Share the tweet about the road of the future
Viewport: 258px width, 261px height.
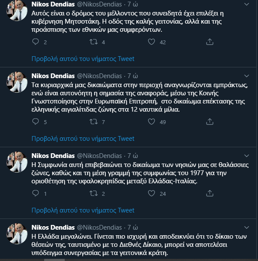[x=210, y=42]
